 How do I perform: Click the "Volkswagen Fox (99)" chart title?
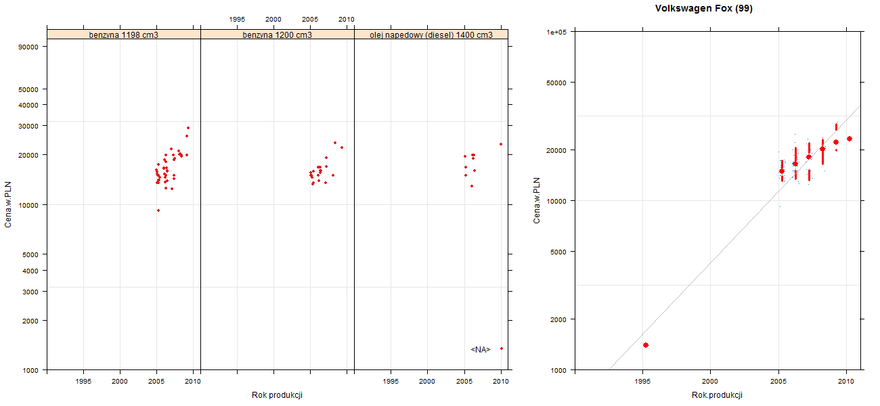pyautogui.click(x=704, y=9)
